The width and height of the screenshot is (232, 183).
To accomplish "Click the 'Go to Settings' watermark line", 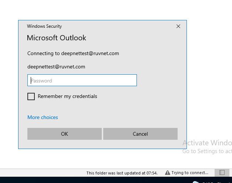I will (x=206, y=151).
